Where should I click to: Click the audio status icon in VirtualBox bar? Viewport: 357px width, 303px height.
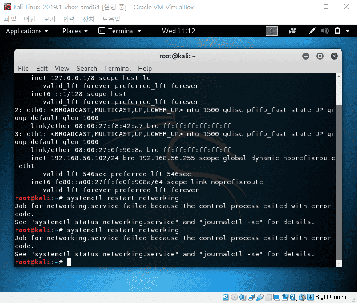pyautogui.click(x=243, y=297)
